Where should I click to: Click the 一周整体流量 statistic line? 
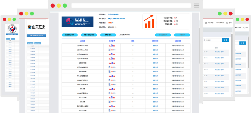tap(171, 24)
